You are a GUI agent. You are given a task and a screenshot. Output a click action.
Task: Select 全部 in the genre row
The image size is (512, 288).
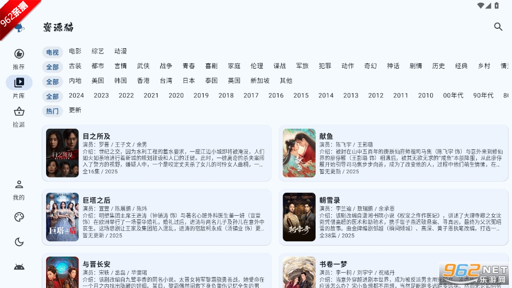[x=52, y=67]
